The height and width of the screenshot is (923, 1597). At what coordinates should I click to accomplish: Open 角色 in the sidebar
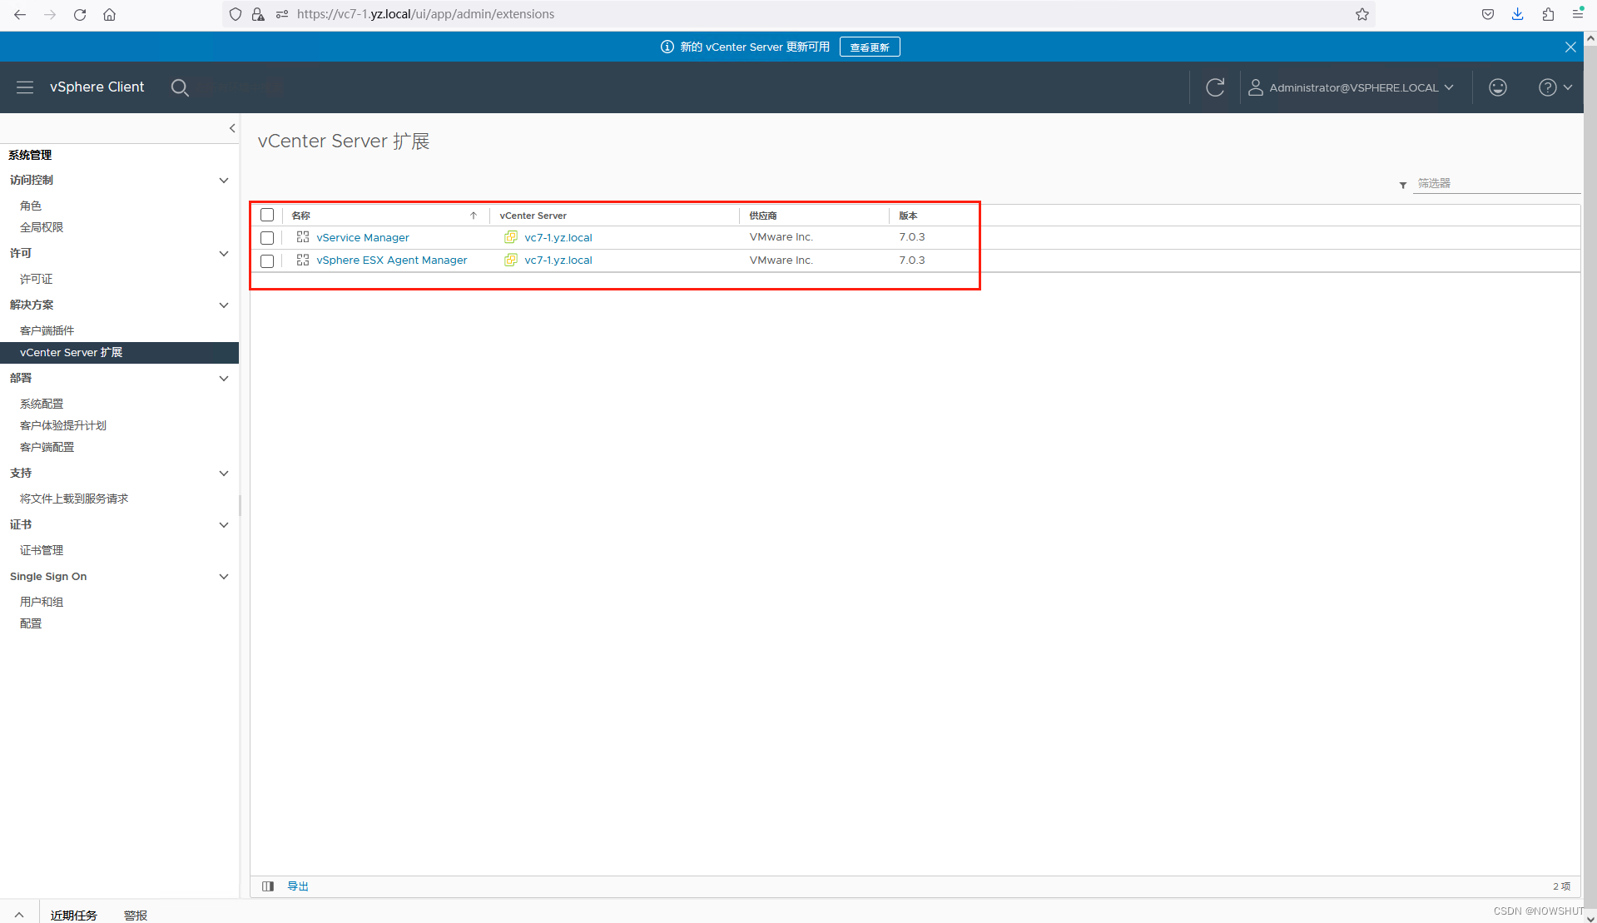31,206
